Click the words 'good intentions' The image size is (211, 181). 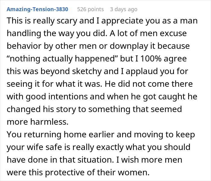(57, 96)
